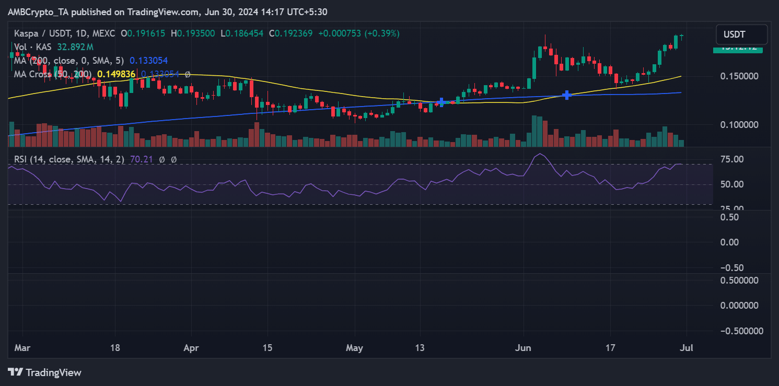Click the 50.00 RSI axis label
Viewport: 779px width, 386px height.
tap(733, 184)
